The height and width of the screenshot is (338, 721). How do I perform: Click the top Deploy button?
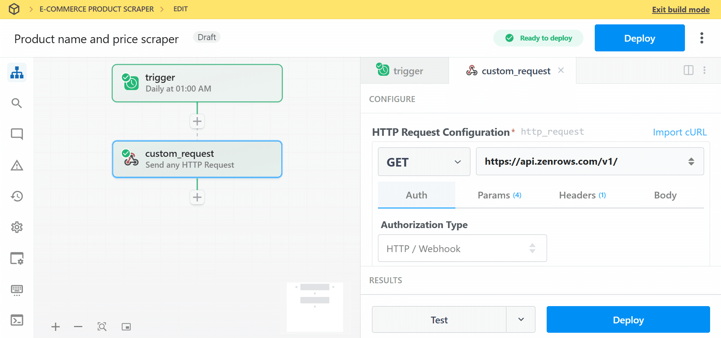coord(640,38)
